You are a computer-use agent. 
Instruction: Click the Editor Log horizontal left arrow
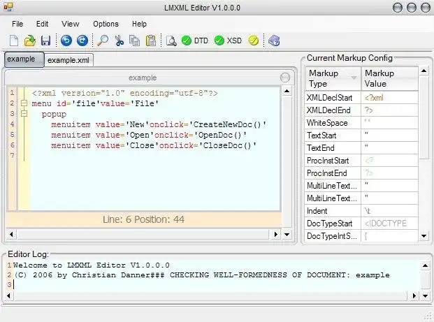[9, 296]
